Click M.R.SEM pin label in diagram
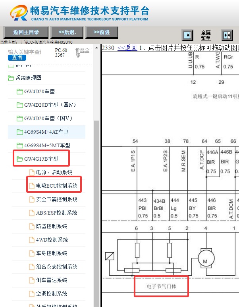The image size is (239, 307). [x=183, y=161]
